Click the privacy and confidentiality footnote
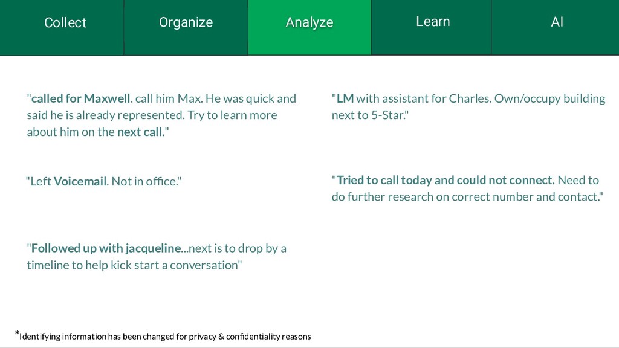 point(165,337)
